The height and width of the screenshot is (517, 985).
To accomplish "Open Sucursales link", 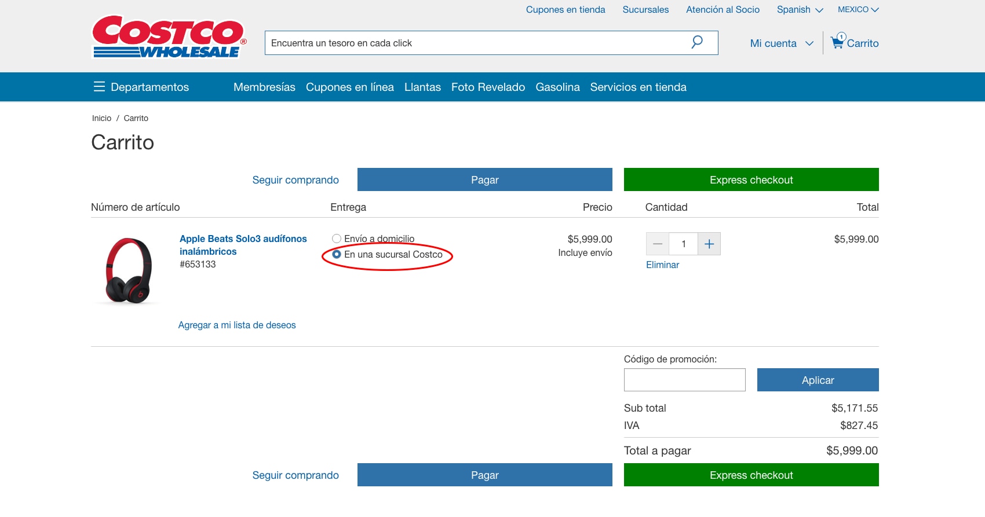I will coord(645,10).
